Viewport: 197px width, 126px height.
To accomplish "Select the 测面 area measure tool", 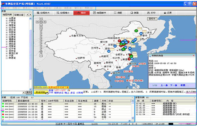I will coord(135,13).
